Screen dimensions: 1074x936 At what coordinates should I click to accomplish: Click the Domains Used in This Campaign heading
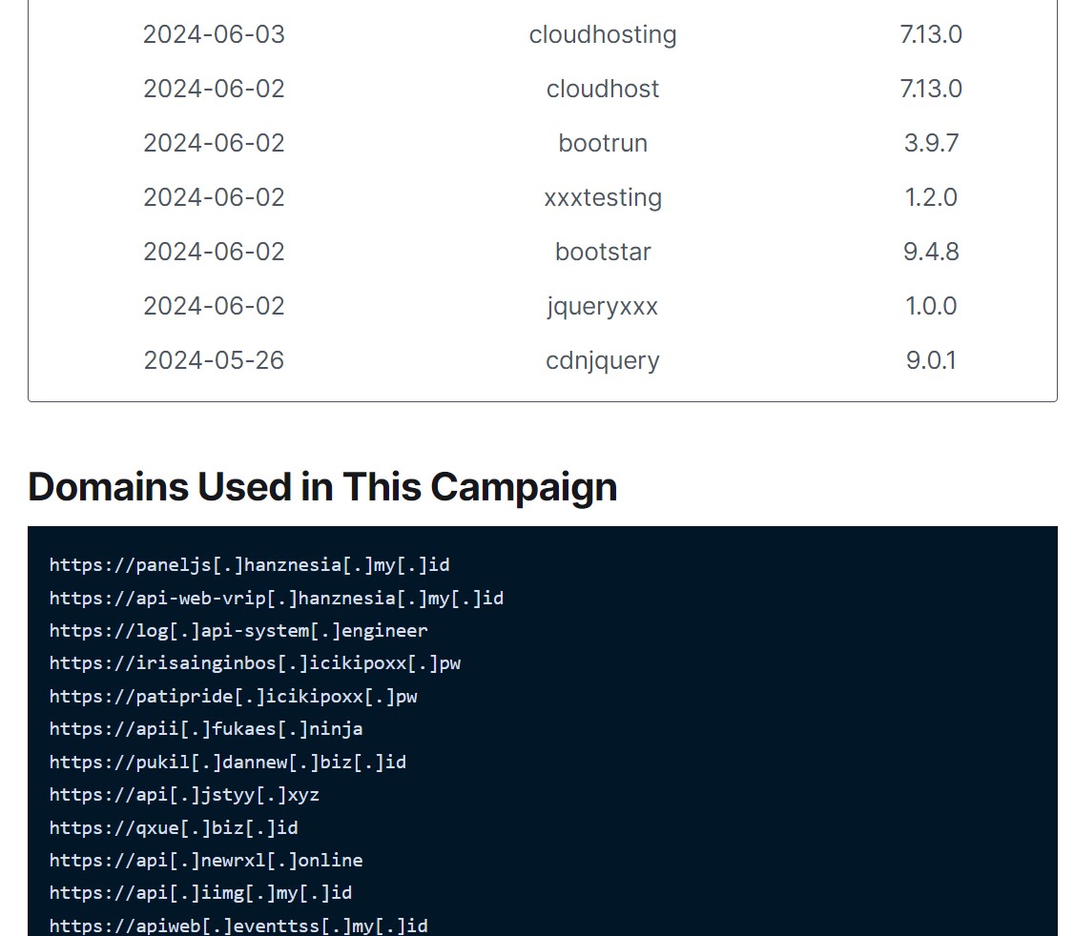click(x=322, y=486)
